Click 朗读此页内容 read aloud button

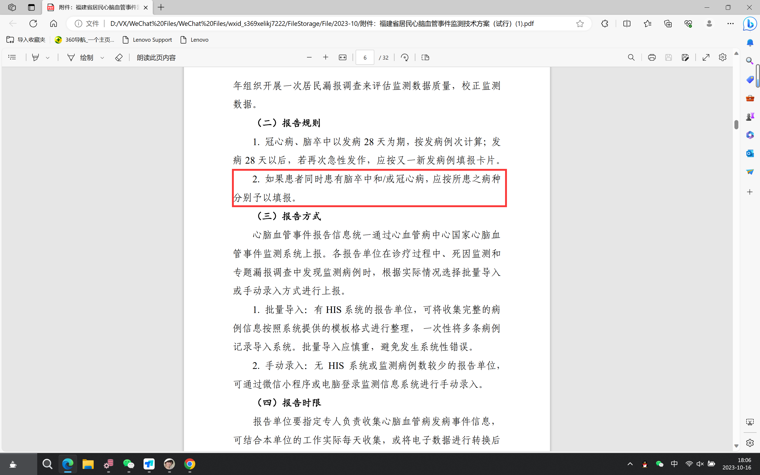(x=156, y=58)
